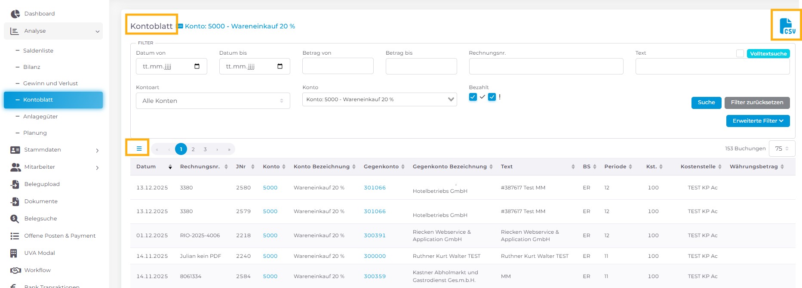Click the Workflow handshake icon
This screenshot has width=802, height=288.
(15, 270)
